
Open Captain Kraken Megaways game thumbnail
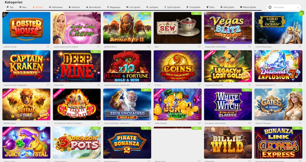click(26, 66)
